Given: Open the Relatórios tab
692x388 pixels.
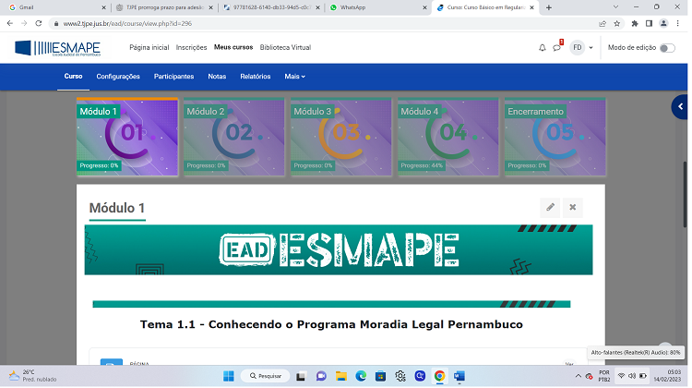Looking at the screenshot, I should pos(257,77).
